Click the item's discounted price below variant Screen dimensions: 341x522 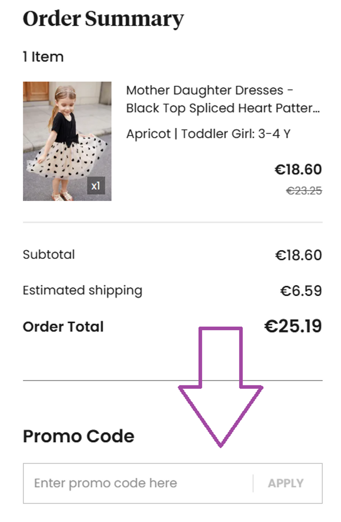(298, 170)
